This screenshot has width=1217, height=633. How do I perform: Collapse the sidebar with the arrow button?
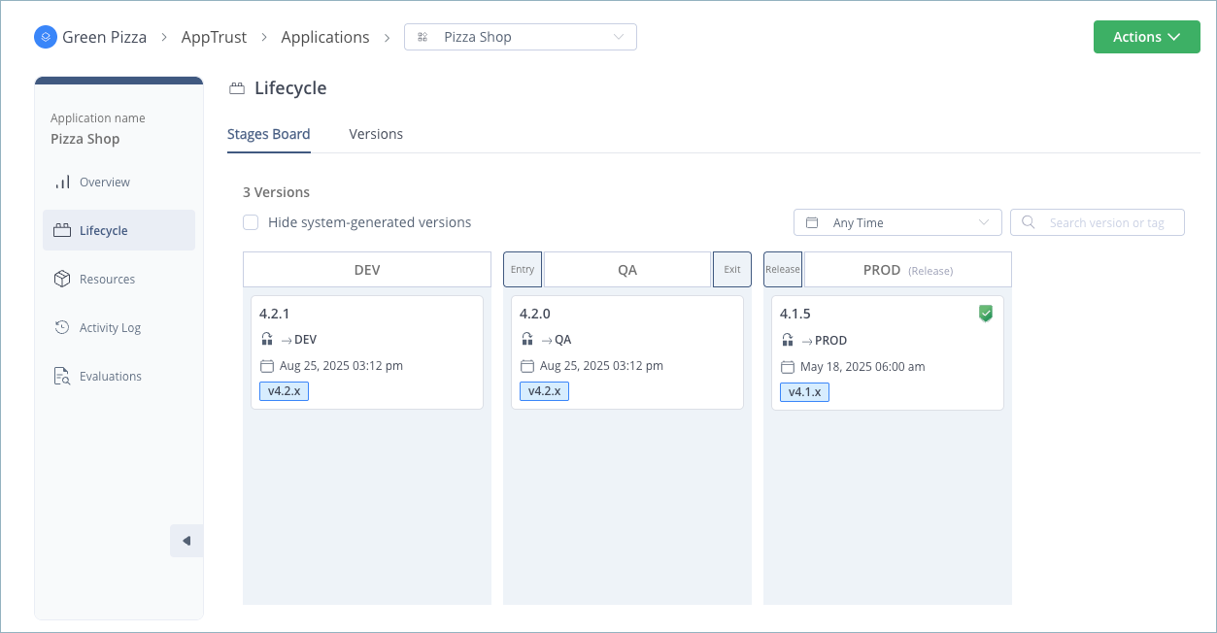186,541
